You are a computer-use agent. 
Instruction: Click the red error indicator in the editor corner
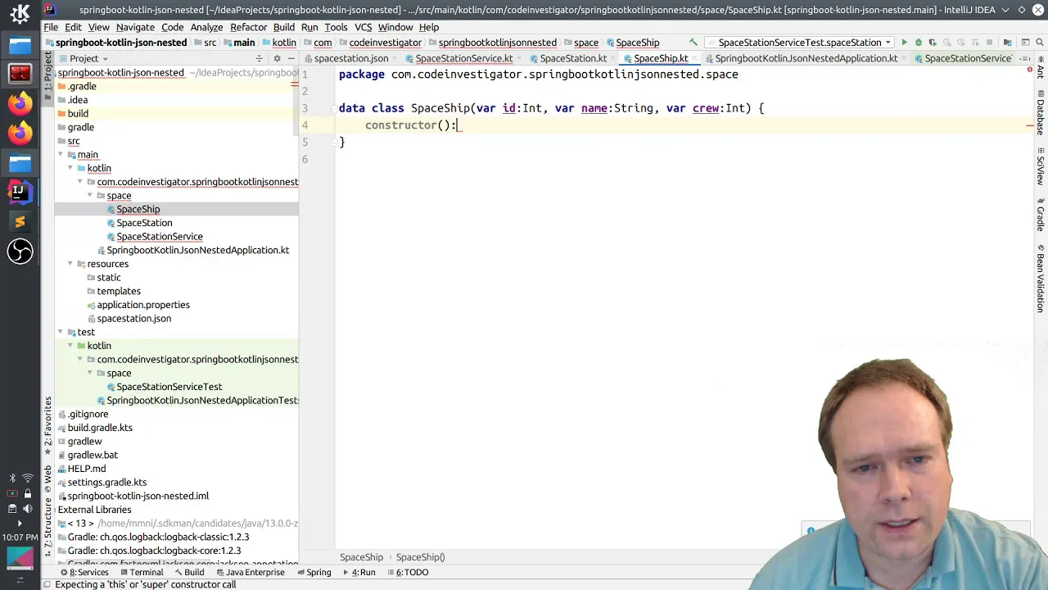[x=1029, y=70]
